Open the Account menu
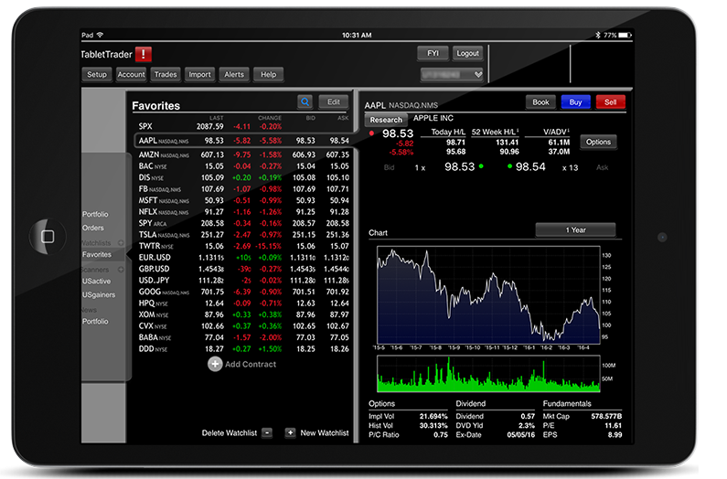Viewport: 727px width, 479px height. (x=131, y=74)
